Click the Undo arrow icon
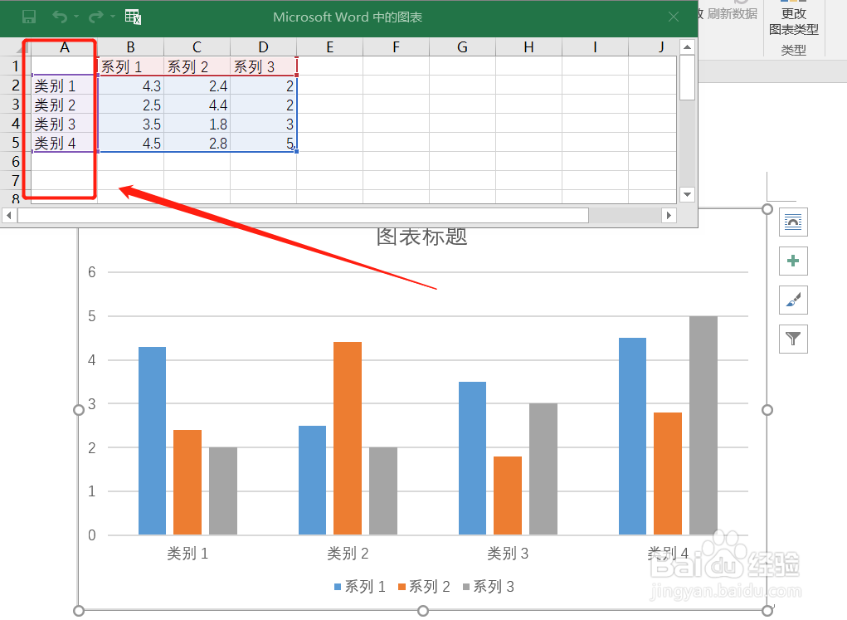 tap(60, 17)
